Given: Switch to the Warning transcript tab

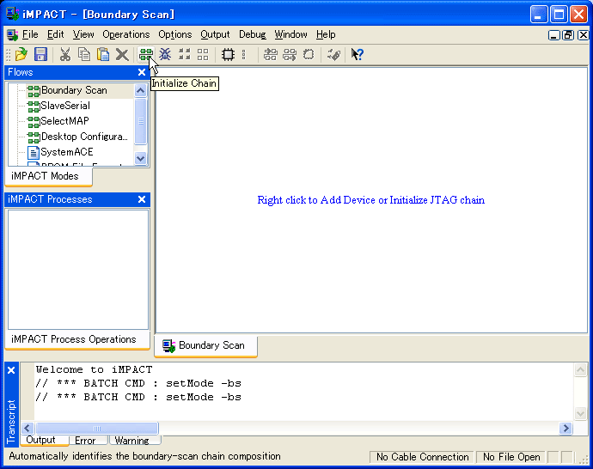Looking at the screenshot, I should pos(135,441).
